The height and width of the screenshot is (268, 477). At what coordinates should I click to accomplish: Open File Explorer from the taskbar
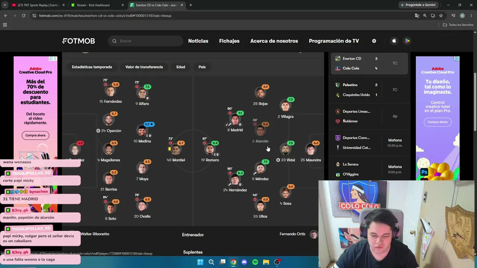tap(266, 262)
